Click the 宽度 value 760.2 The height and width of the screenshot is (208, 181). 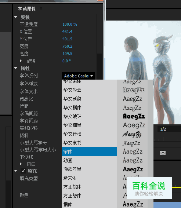(x=67, y=46)
